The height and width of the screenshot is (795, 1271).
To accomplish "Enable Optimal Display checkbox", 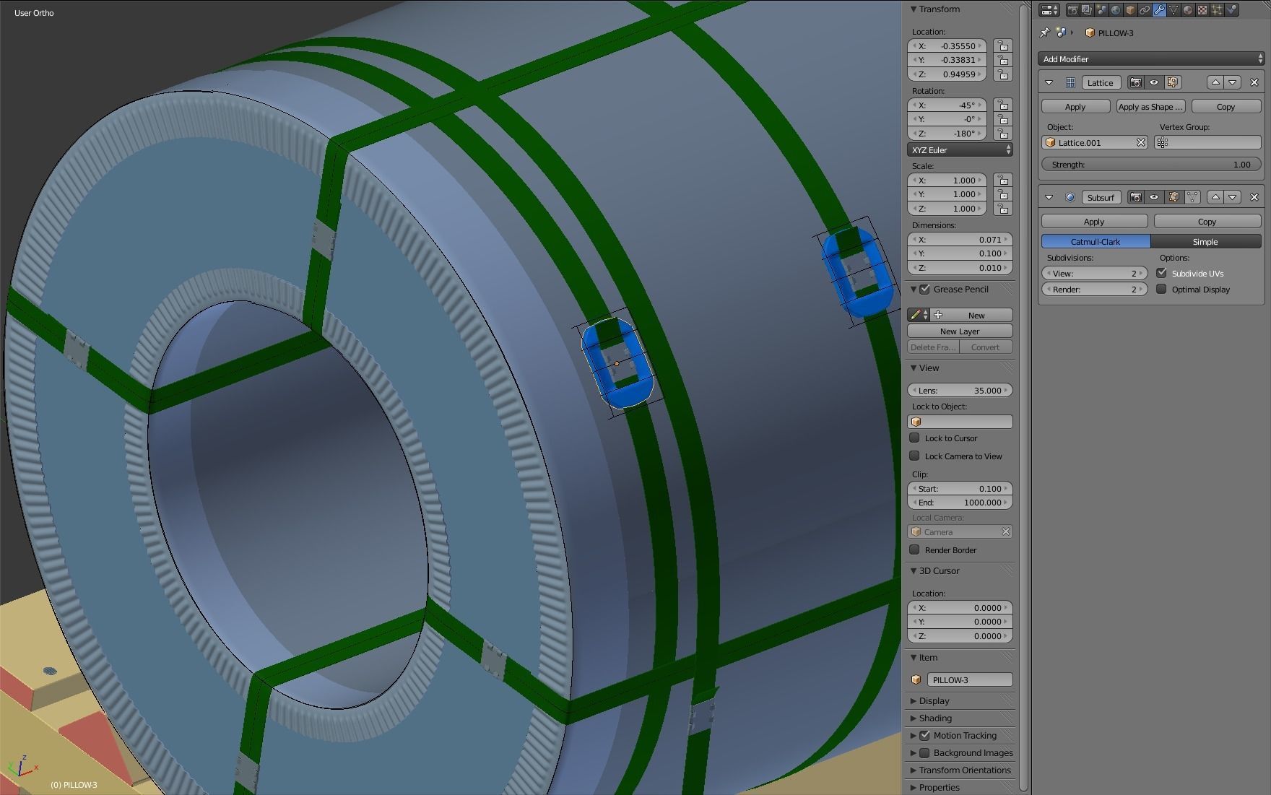I will tap(1161, 289).
